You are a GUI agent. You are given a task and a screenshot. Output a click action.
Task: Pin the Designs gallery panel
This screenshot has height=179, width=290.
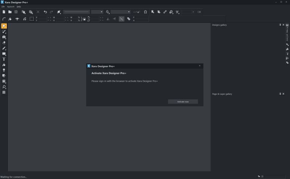click(x=280, y=25)
